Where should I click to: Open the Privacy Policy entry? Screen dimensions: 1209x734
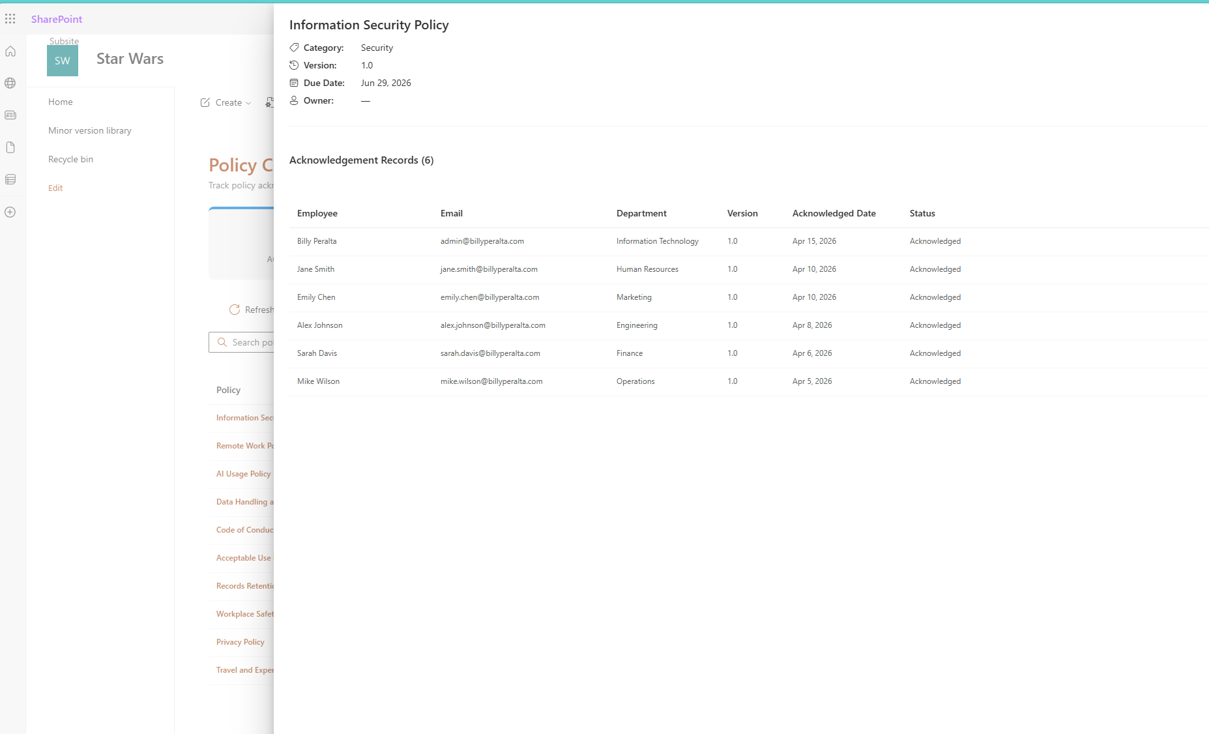[240, 641]
